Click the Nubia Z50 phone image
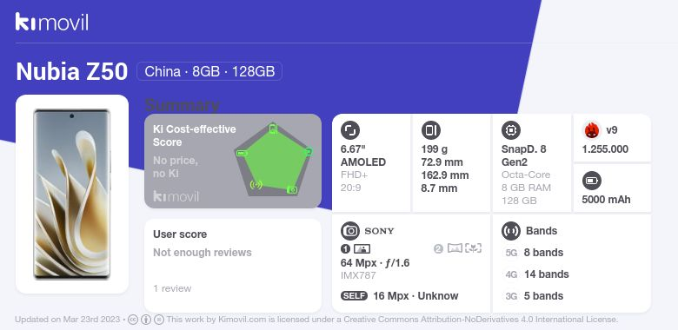Viewport: 678px width, 330px height. coord(72,194)
